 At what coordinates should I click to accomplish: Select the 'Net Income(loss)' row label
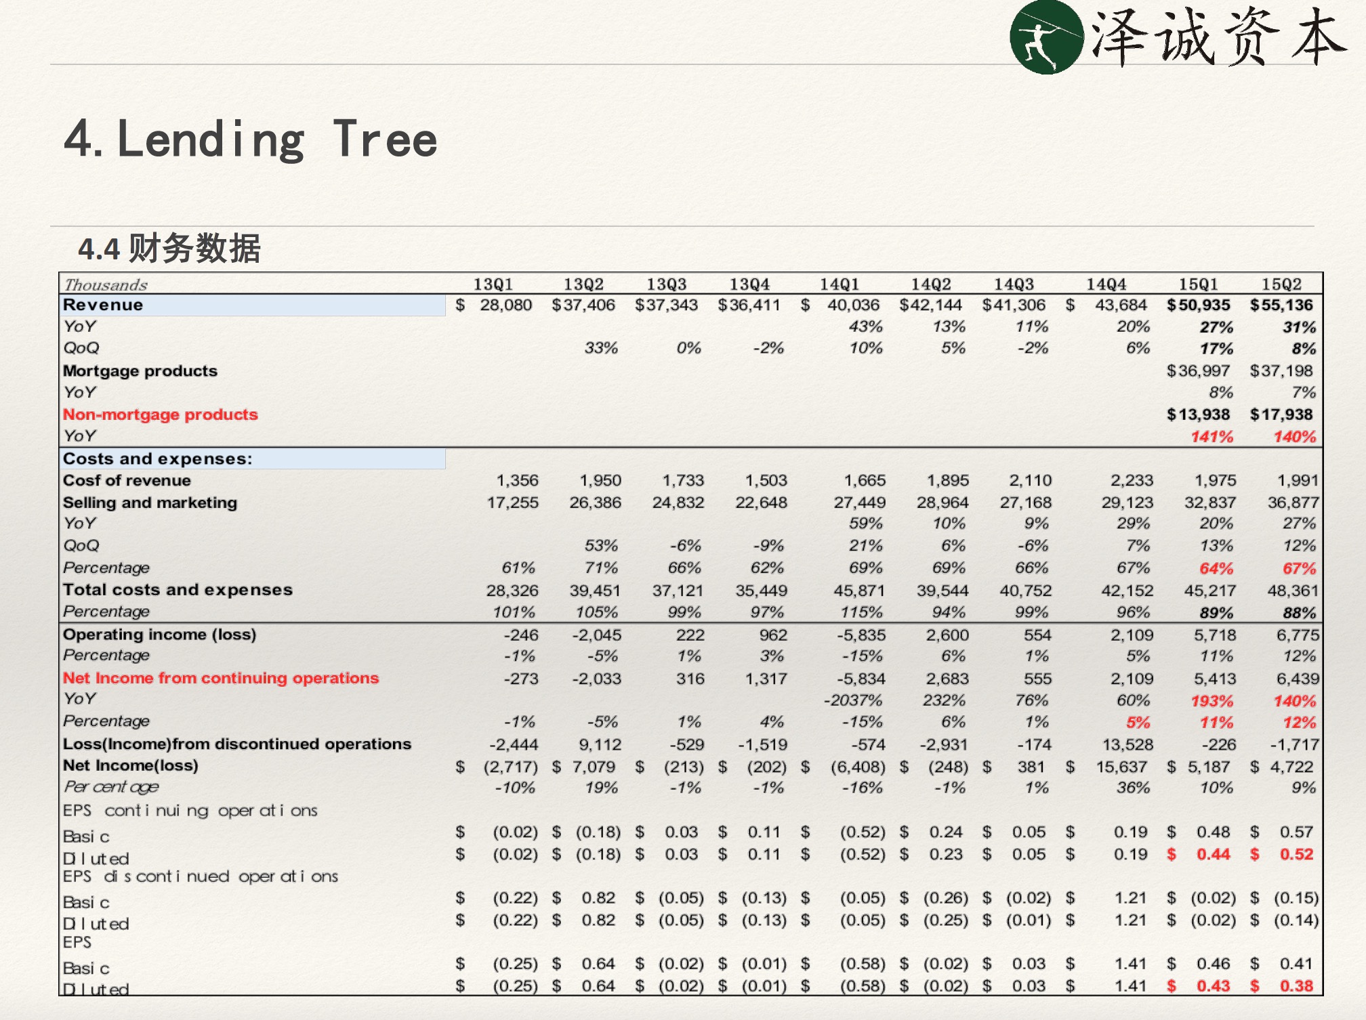pos(130,765)
